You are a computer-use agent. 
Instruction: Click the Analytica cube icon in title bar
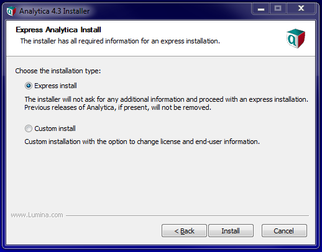pos(11,11)
